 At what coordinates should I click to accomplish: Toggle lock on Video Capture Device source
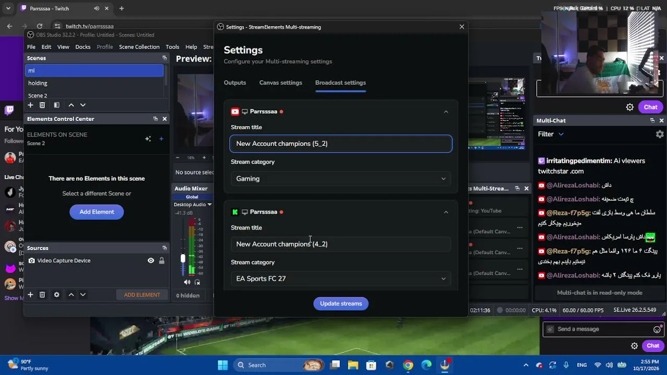point(162,260)
